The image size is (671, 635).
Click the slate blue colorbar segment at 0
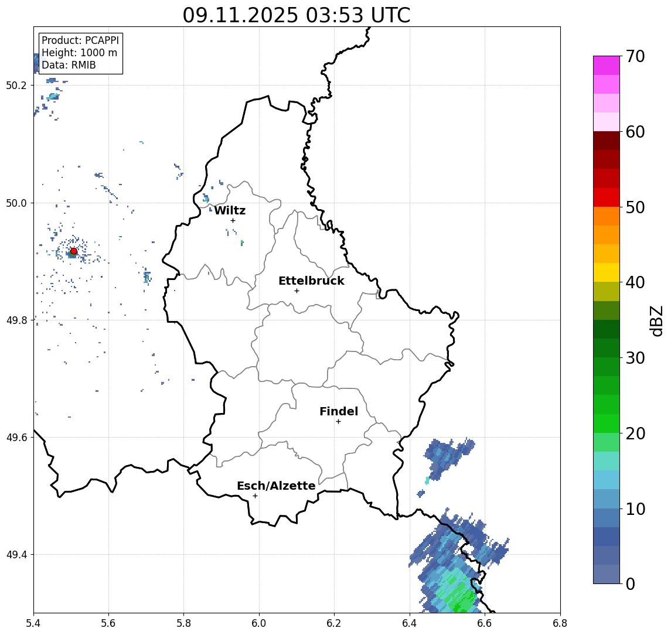tap(607, 574)
